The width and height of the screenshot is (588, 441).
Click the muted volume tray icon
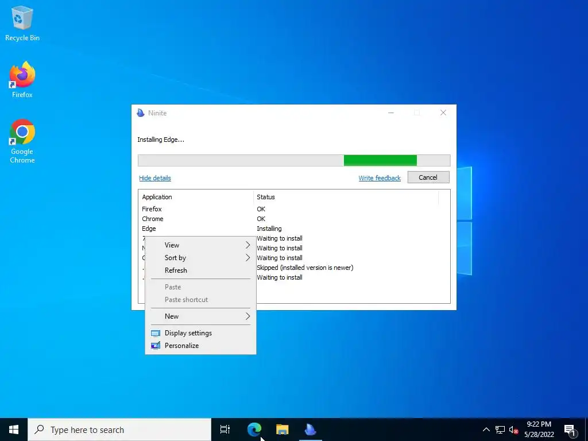tap(514, 430)
